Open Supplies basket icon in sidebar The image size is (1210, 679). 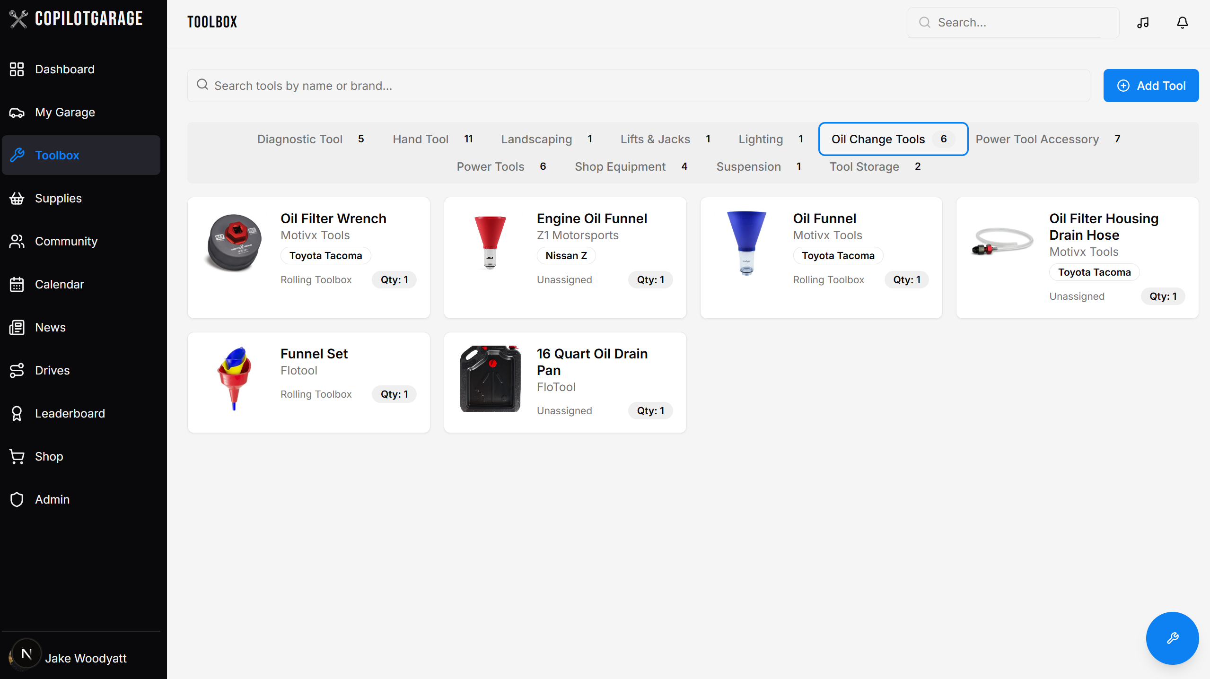(x=17, y=199)
